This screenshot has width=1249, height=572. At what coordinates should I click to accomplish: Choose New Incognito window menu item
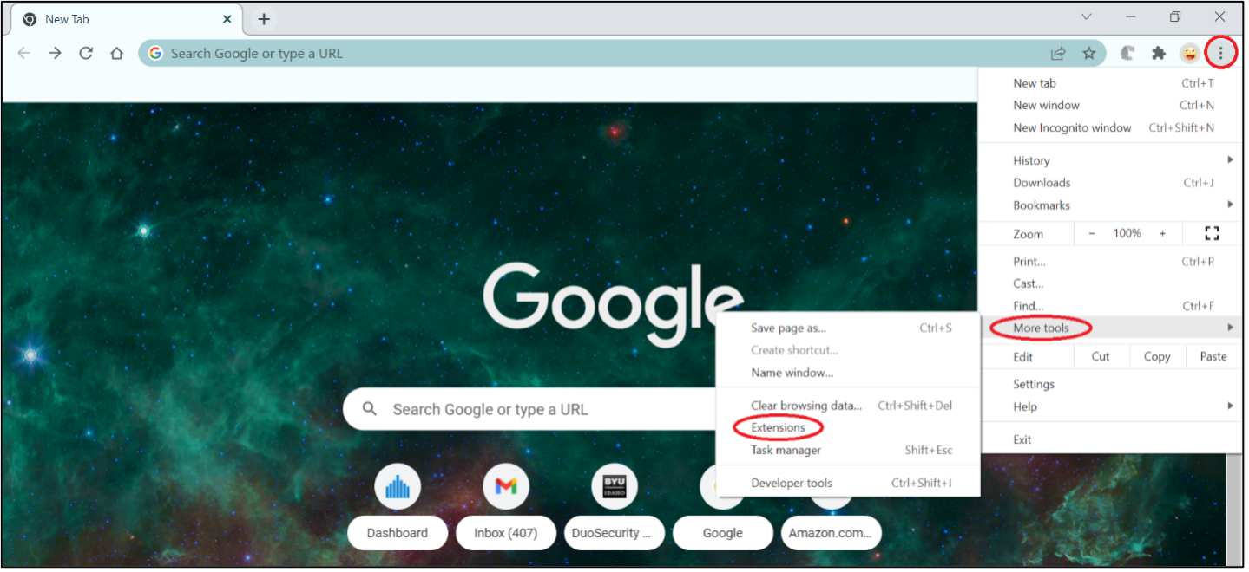(1072, 127)
